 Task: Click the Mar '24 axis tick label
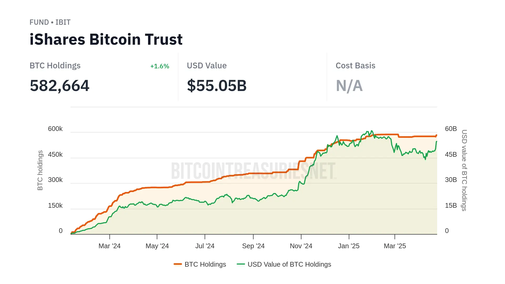click(x=109, y=246)
